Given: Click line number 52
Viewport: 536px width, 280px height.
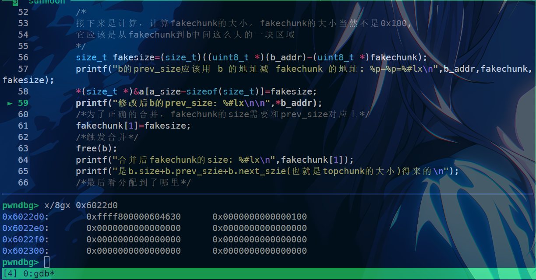Looking at the screenshot, I should click(23, 12).
